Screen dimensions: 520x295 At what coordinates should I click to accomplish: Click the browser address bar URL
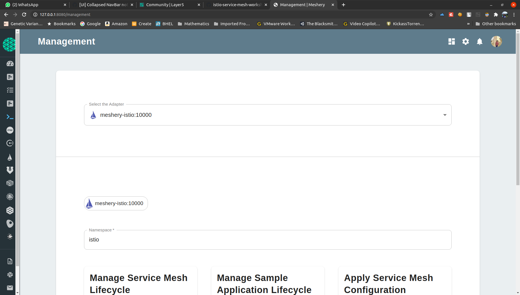pos(65,15)
